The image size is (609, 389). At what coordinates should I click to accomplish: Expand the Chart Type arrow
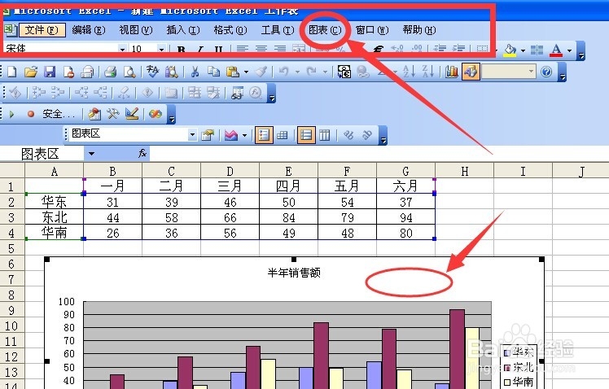tap(245, 135)
